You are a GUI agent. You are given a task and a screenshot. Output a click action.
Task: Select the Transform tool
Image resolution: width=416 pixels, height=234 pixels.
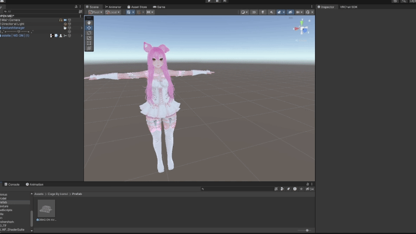pyautogui.click(x=89, y=48)
